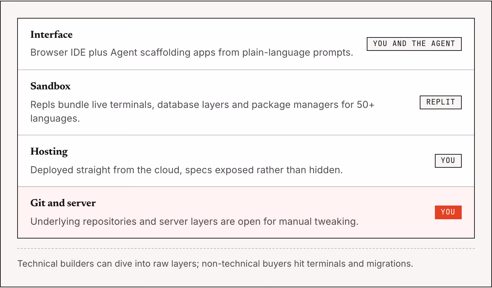Viewport: 492px width, 288px height.
Task: Click the 'Sandbox' heading
Action: click(51, 86)
